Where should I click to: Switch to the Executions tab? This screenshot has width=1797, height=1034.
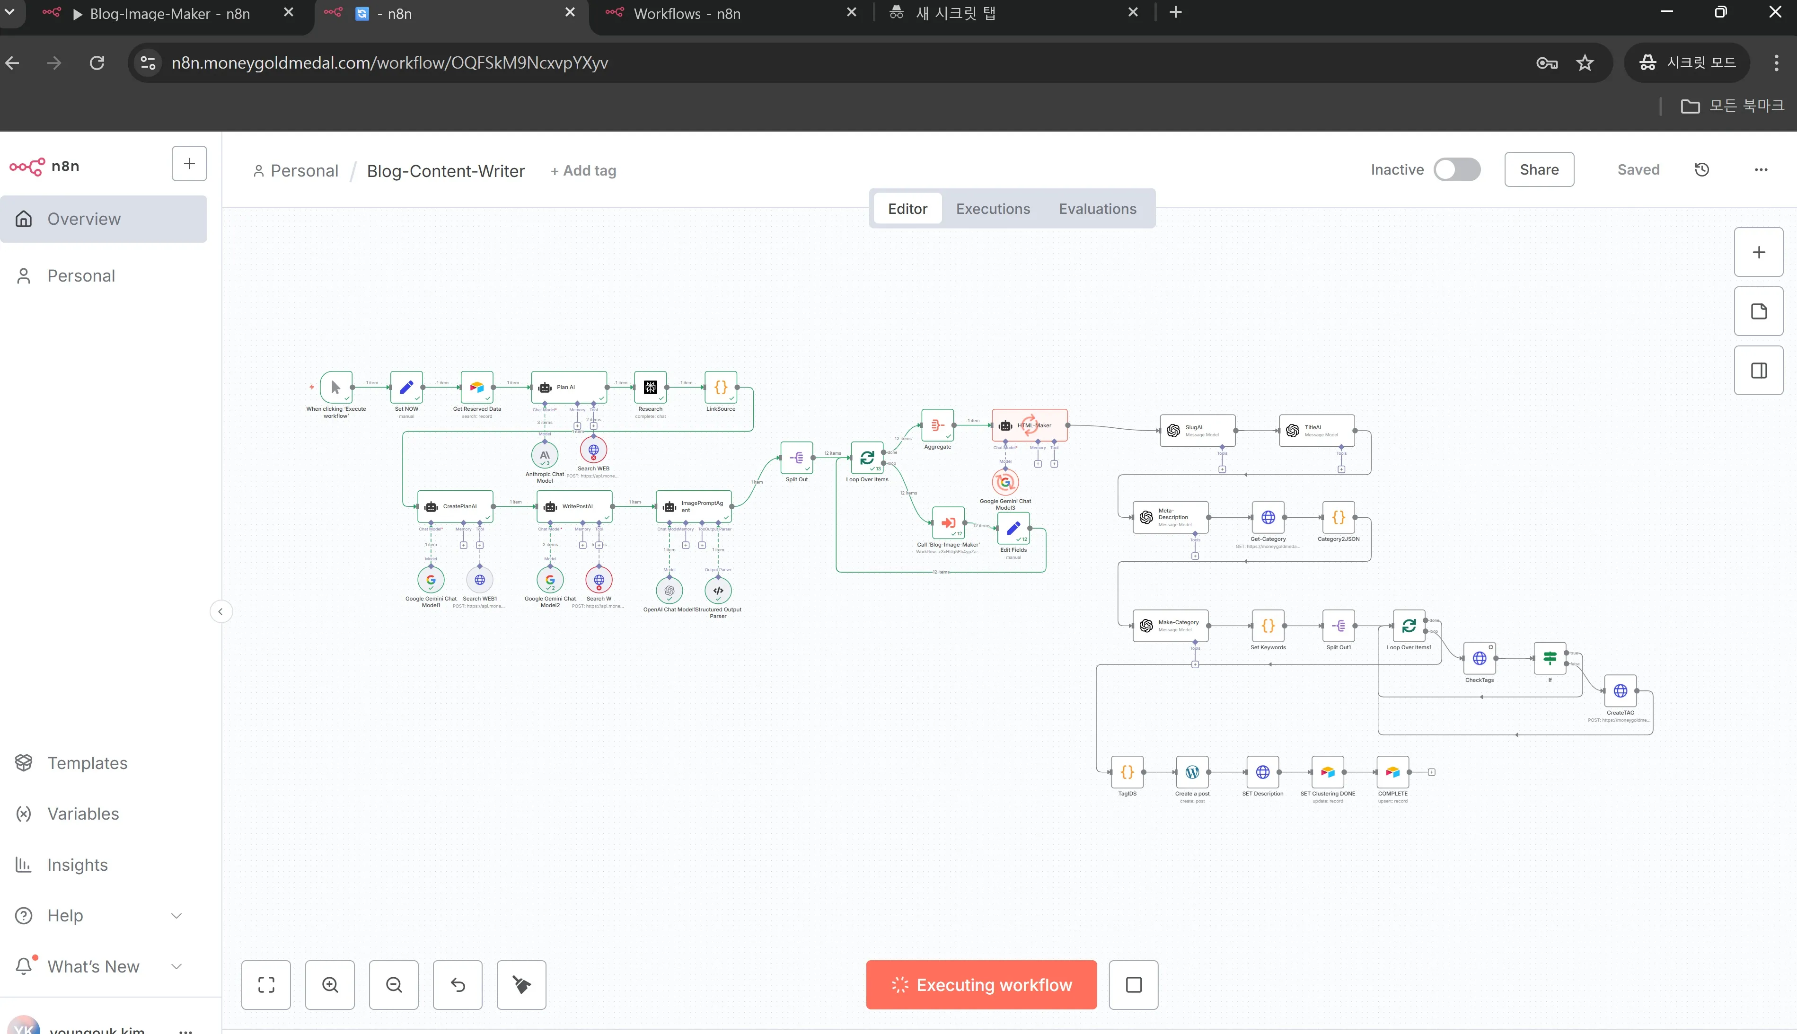click(x=993, y=209)
